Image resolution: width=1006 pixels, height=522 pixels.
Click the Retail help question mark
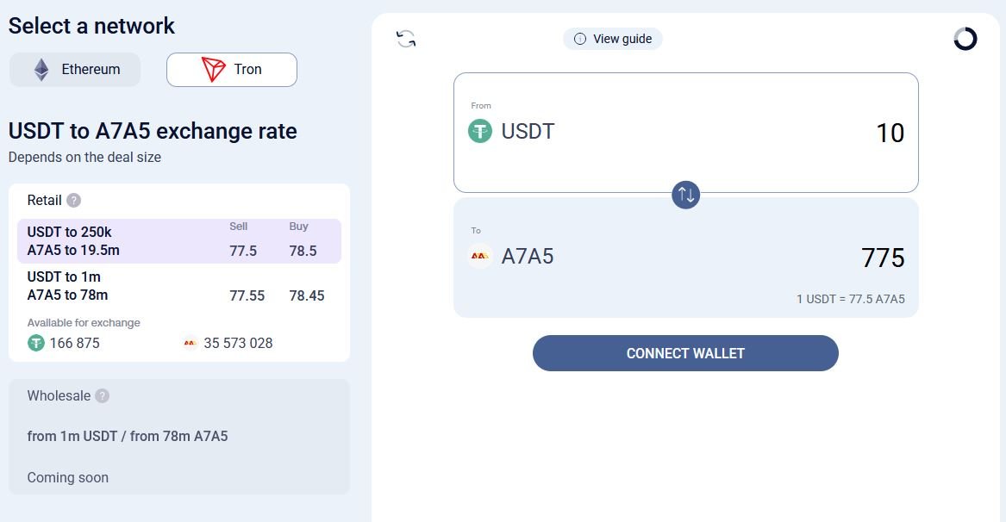74,201
